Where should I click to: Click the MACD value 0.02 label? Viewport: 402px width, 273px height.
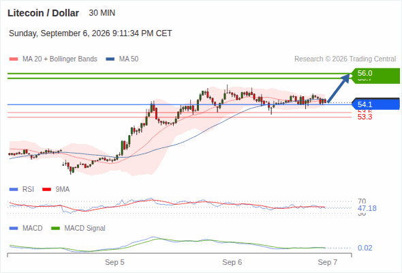365,248
